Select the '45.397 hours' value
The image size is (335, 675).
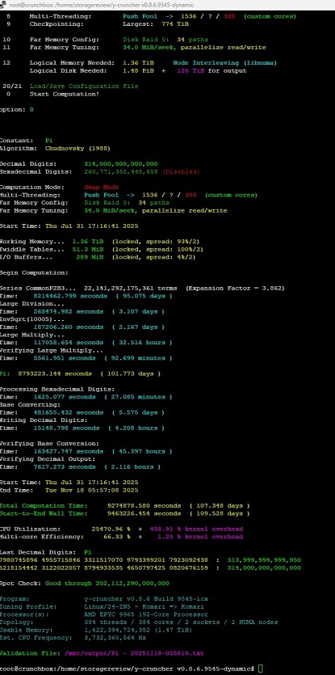coord(142,451)
